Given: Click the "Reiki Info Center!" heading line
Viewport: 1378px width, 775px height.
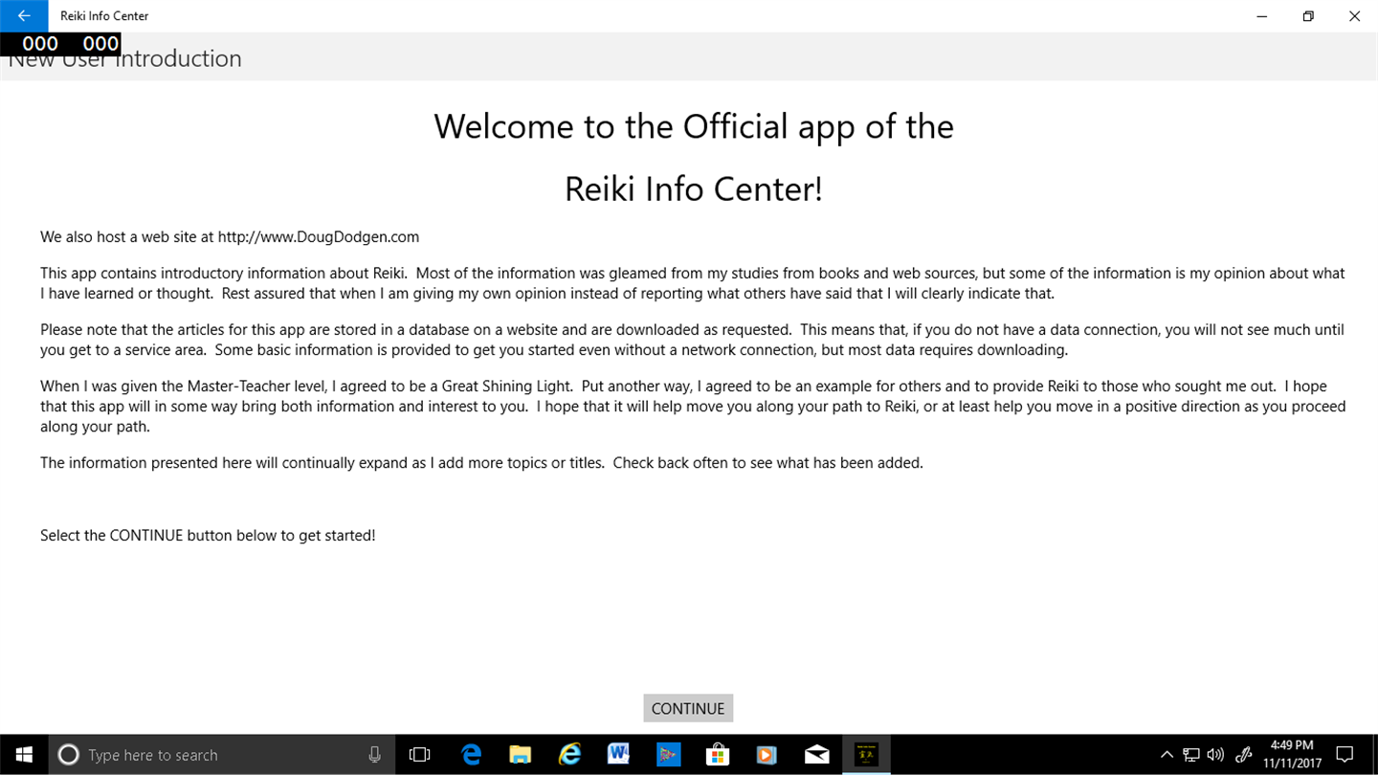Looking at the screenshot, I should click(x=694, y=188).
